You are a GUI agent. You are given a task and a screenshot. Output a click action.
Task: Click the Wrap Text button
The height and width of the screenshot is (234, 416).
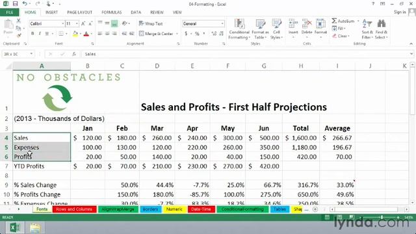[151, 23]
